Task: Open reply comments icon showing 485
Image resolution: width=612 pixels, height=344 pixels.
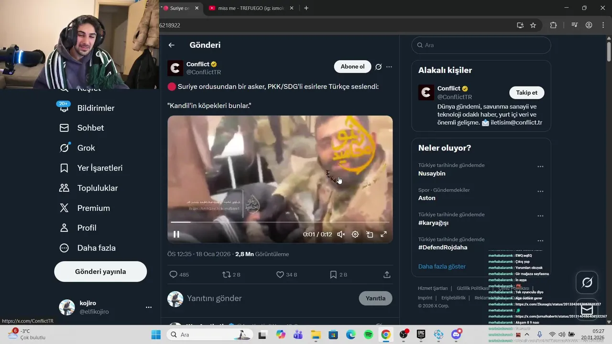Action: (x=174, y=275)
